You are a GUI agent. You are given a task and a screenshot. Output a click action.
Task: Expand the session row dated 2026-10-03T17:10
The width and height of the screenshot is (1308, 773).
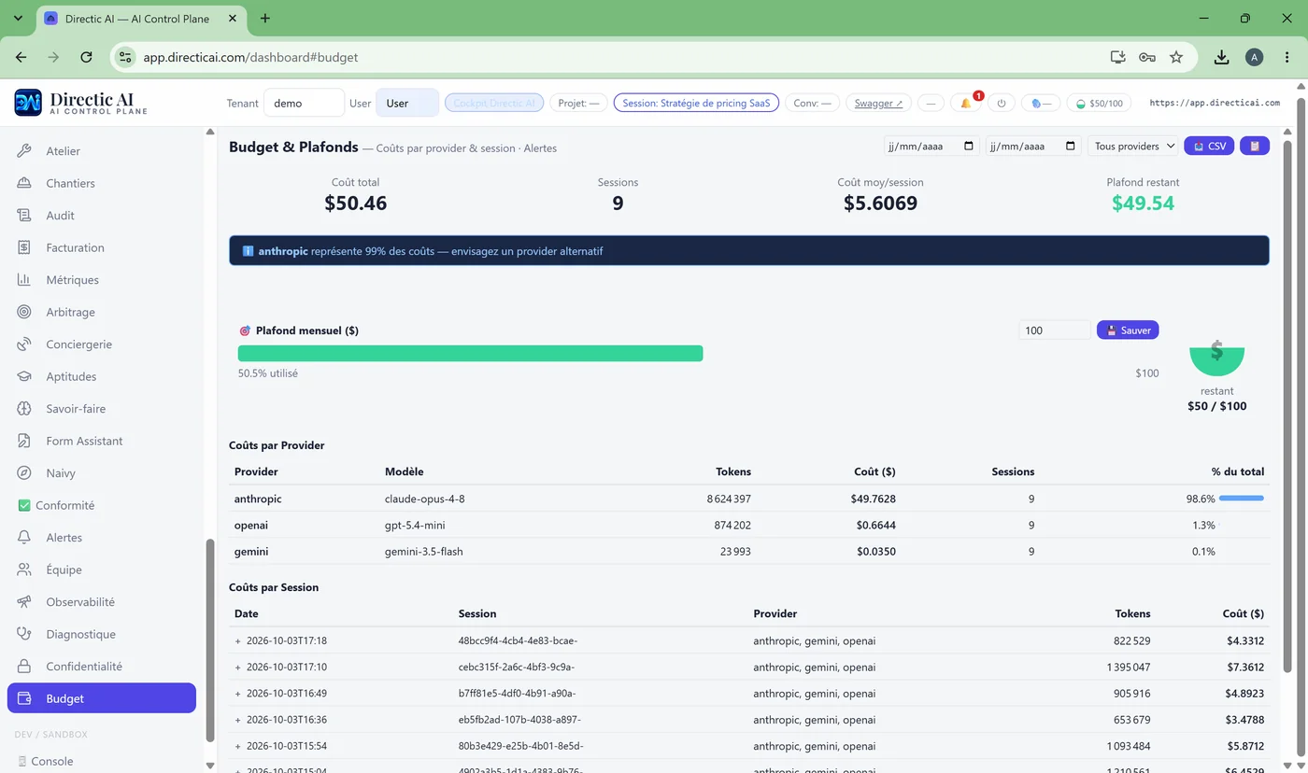pyautogui.click(x=237, y=668)
